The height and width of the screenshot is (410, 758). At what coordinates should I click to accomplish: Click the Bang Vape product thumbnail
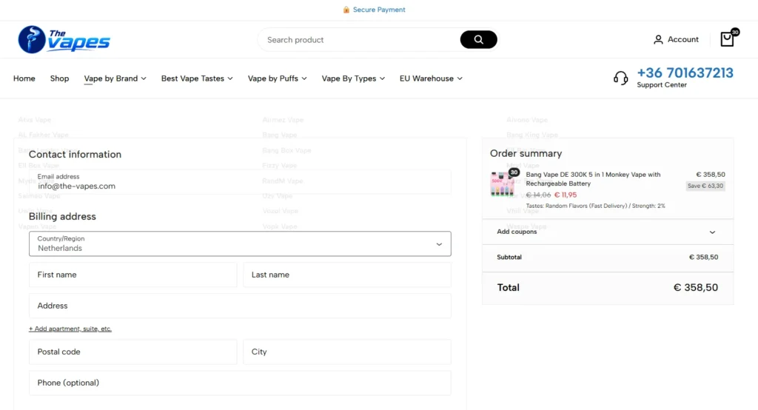503,184
